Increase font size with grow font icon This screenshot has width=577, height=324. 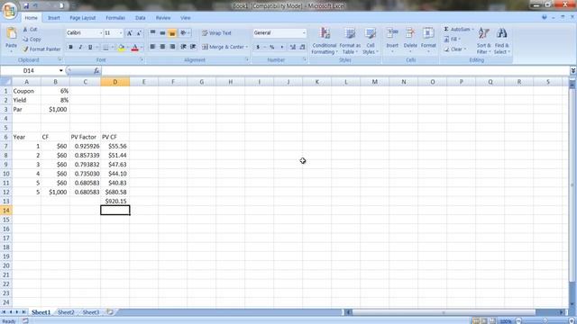(x=130, y=33)
